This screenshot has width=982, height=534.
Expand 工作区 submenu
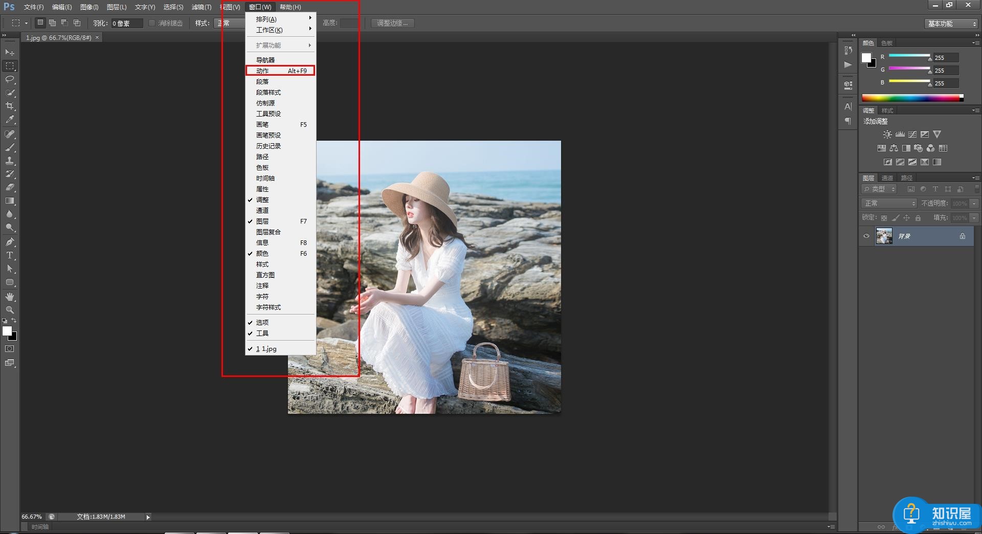[x=280, y=30]
